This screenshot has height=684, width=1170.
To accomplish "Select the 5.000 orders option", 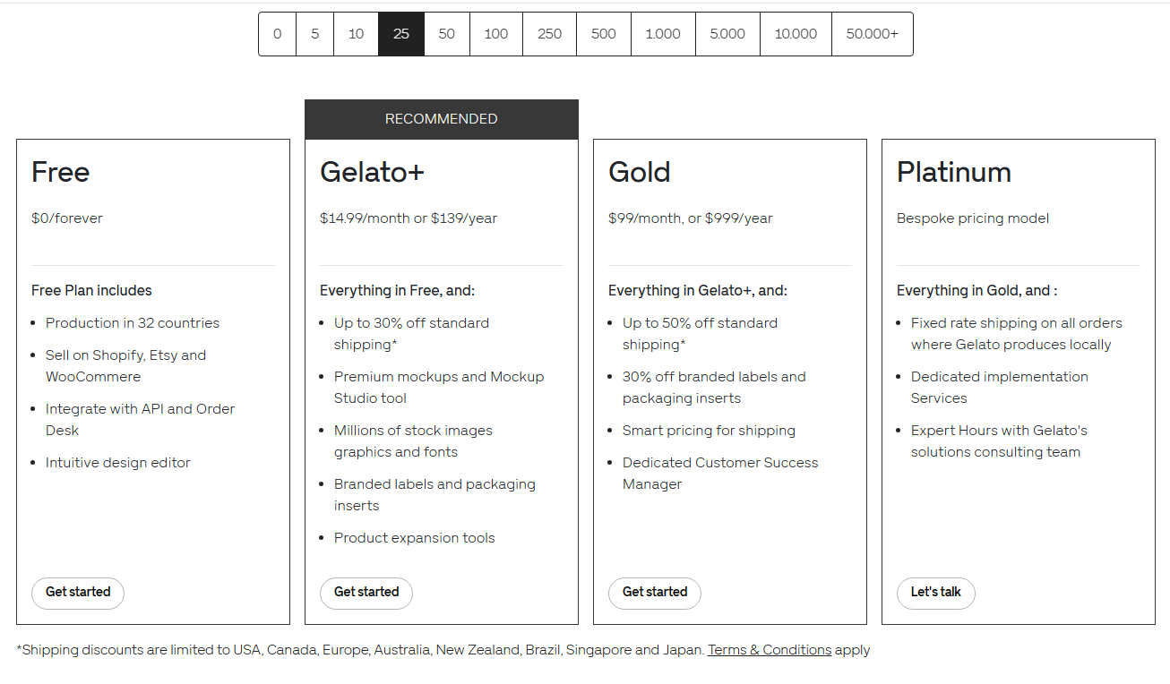I will (727, 34).
